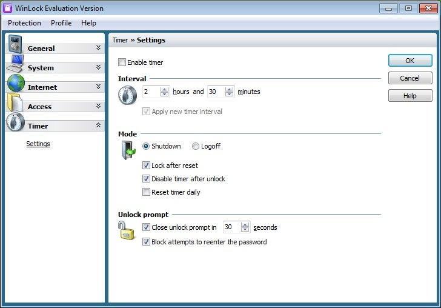441x308 pixels.
Task: Open the Profile menu
Action: (x=61, y=23)
